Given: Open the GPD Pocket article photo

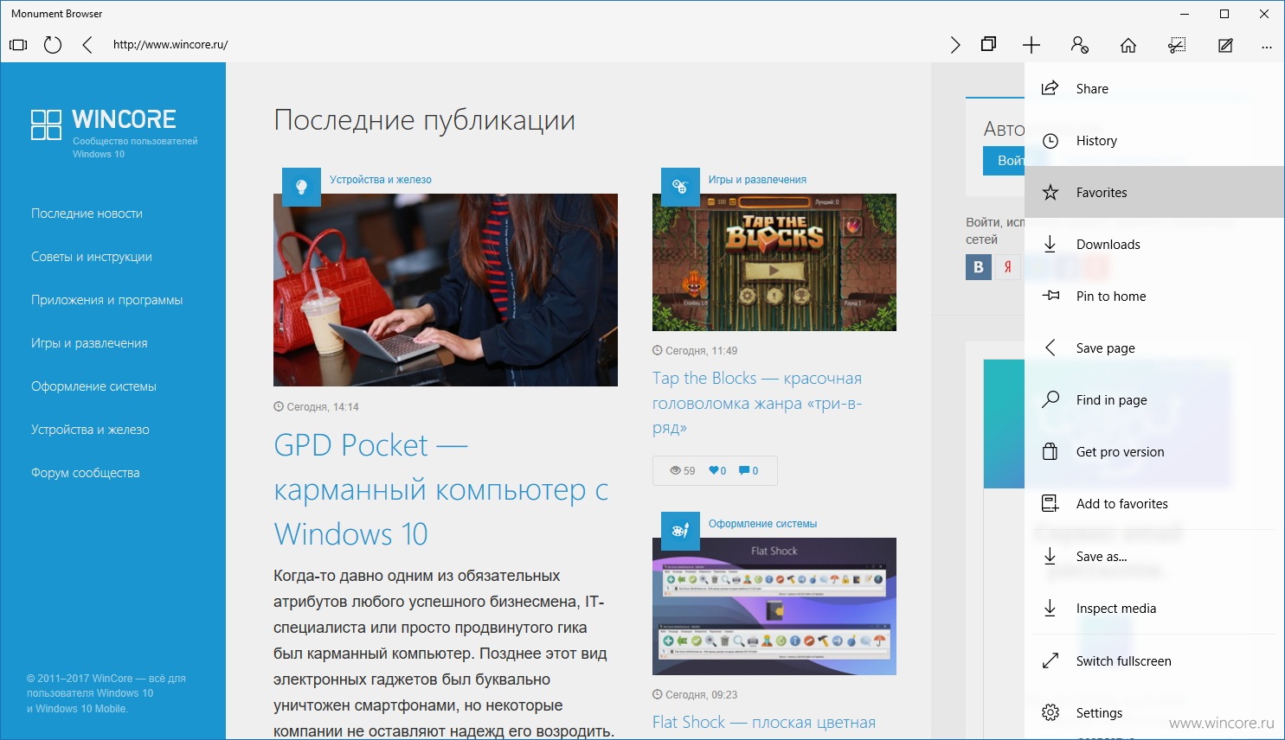Looking at the screenshot, I should click(x=446, y=290).
